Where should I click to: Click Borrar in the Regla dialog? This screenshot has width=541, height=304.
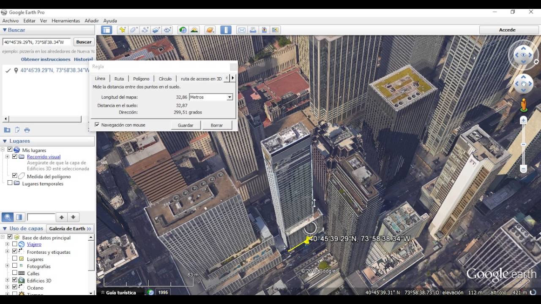click(217, 125)
